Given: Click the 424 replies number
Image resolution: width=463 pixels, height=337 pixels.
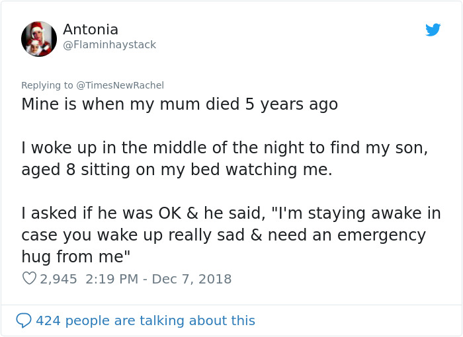Looking at the screenshot, I should pyautogui.click(x=48, y=320).
